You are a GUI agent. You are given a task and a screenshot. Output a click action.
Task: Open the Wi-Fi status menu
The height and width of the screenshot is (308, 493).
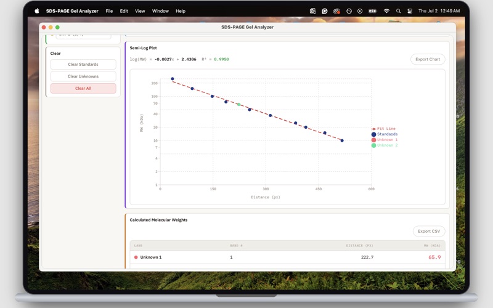(386, 11)
